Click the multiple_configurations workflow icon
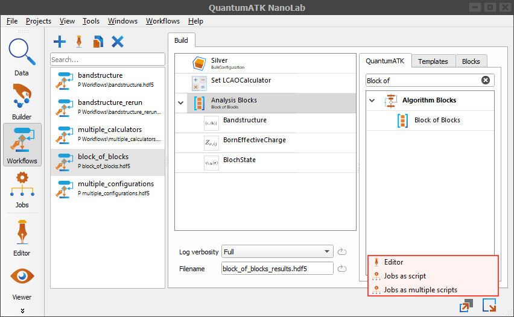Viewport: 514px width, 317px height. click(x=64, y=189)
